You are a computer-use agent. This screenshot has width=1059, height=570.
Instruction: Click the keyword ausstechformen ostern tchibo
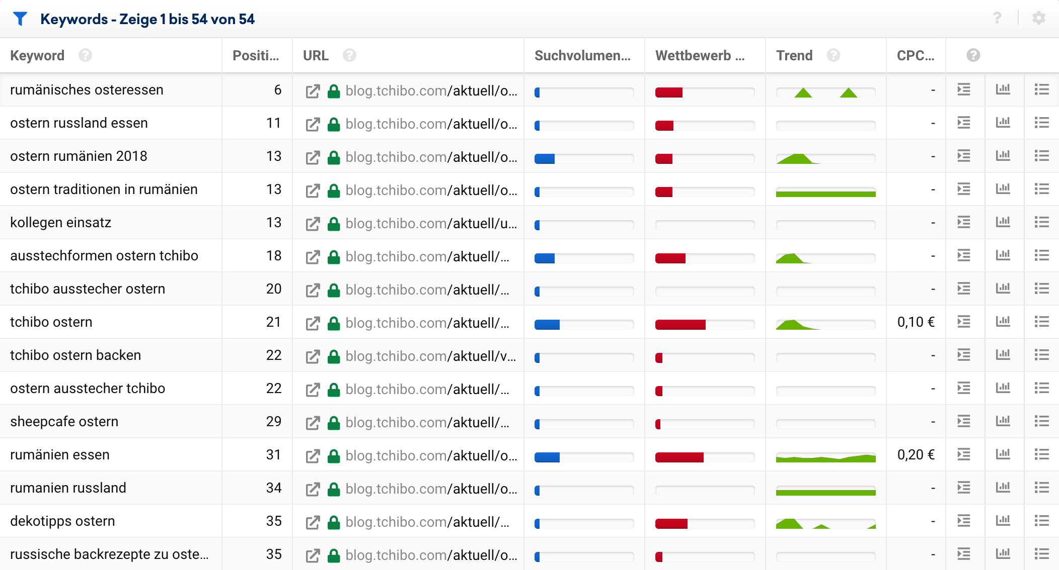(x=104, y=256)
